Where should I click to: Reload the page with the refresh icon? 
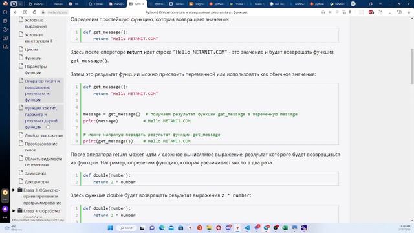34,12
